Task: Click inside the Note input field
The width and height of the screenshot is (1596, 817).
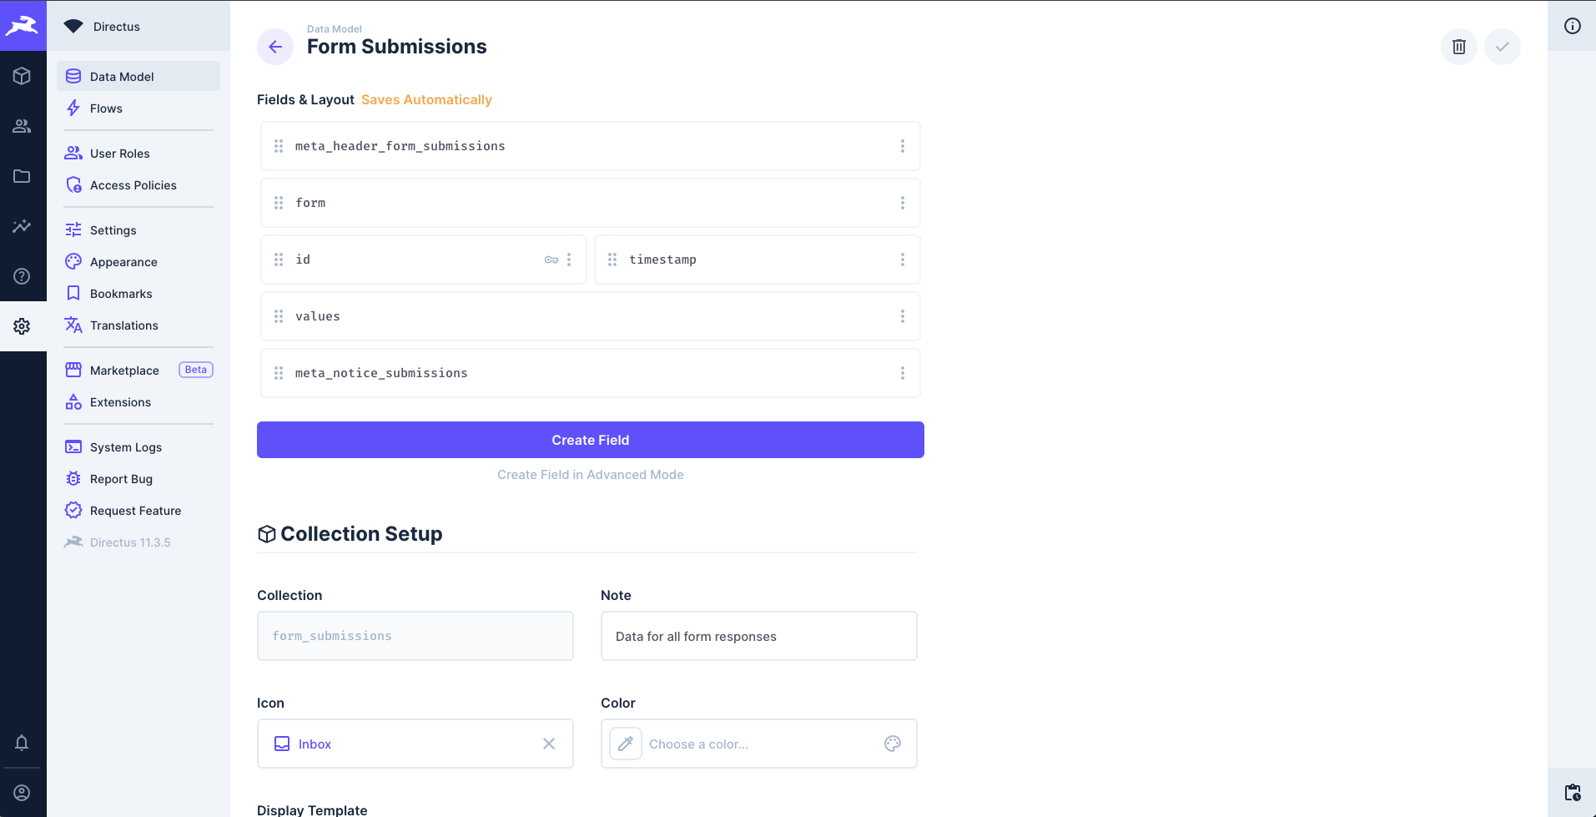Action: click(x=758, y=636)
